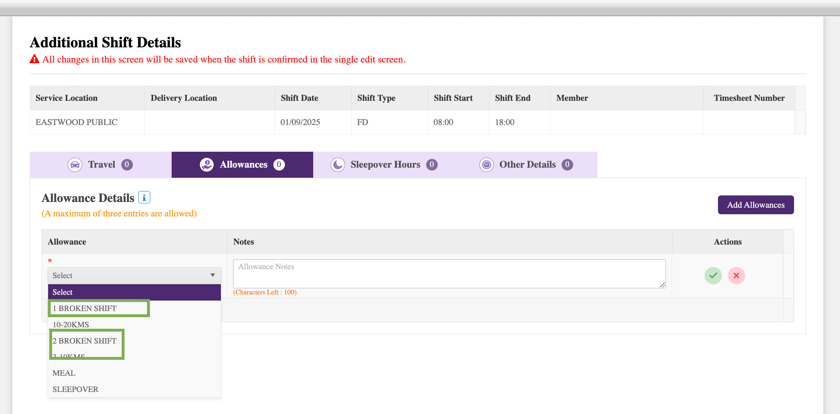This screenshot has height=414, width=840.
Task: Click the Allowances hand-coin icon
Action: (206, 164)
